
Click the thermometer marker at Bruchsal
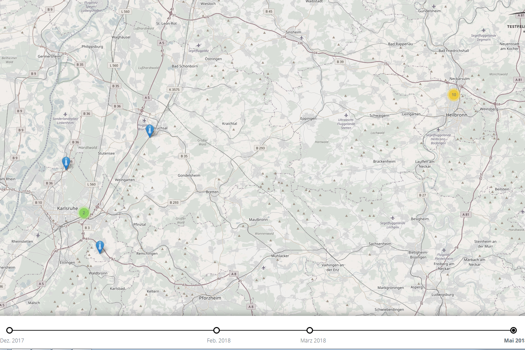click(x=150, y=130)
